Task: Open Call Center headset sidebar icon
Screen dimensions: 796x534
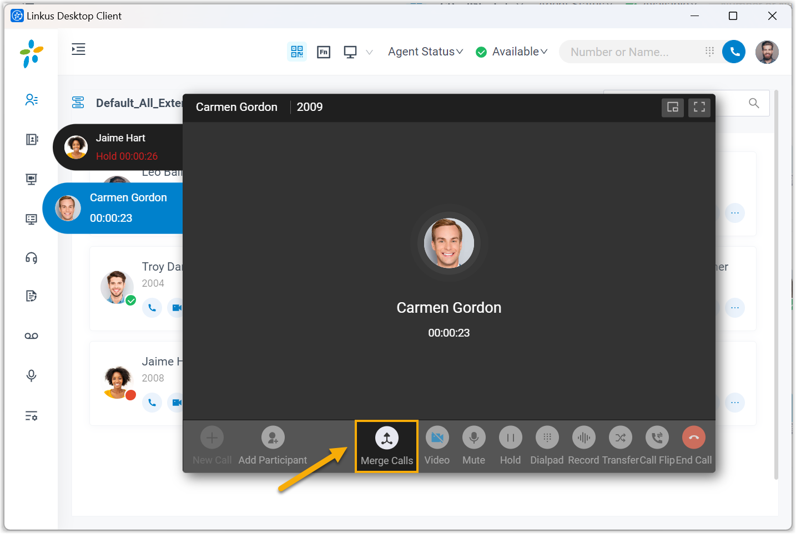Action: pos(32,258)
